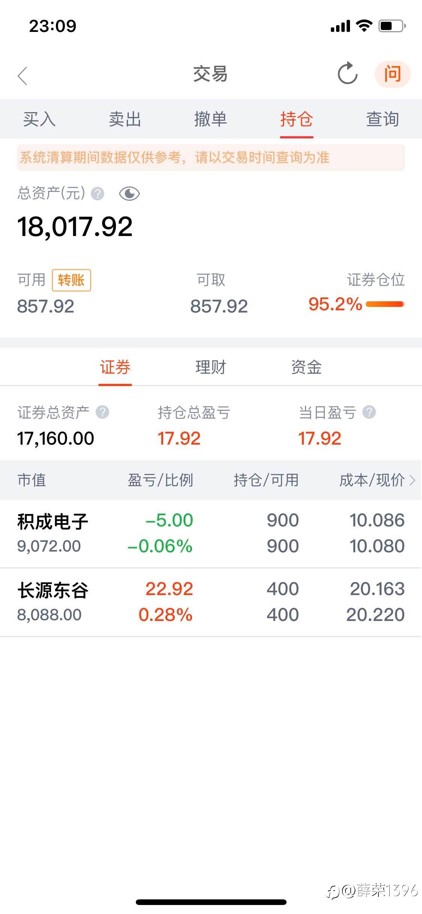This screenshot has width=422, height=914.
Task: Expand 成本/现价 column arrow
Action: click(x=412, y=480)
